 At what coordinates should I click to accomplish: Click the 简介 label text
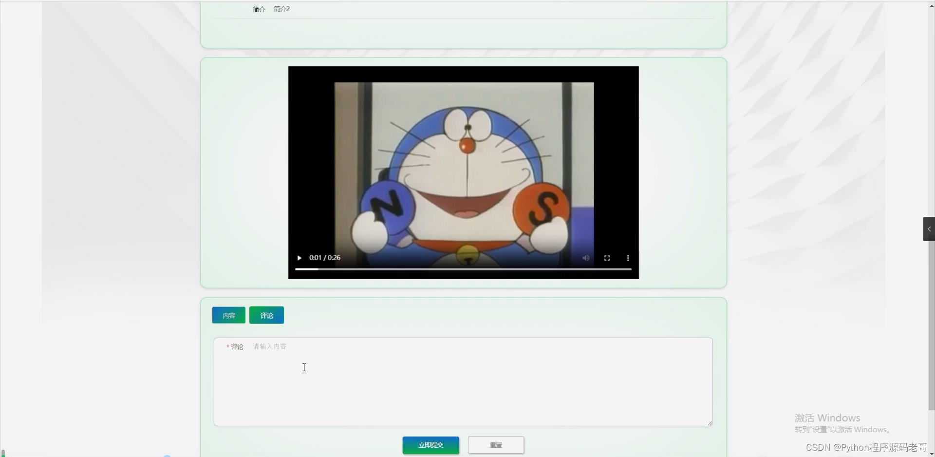(259, 9)
